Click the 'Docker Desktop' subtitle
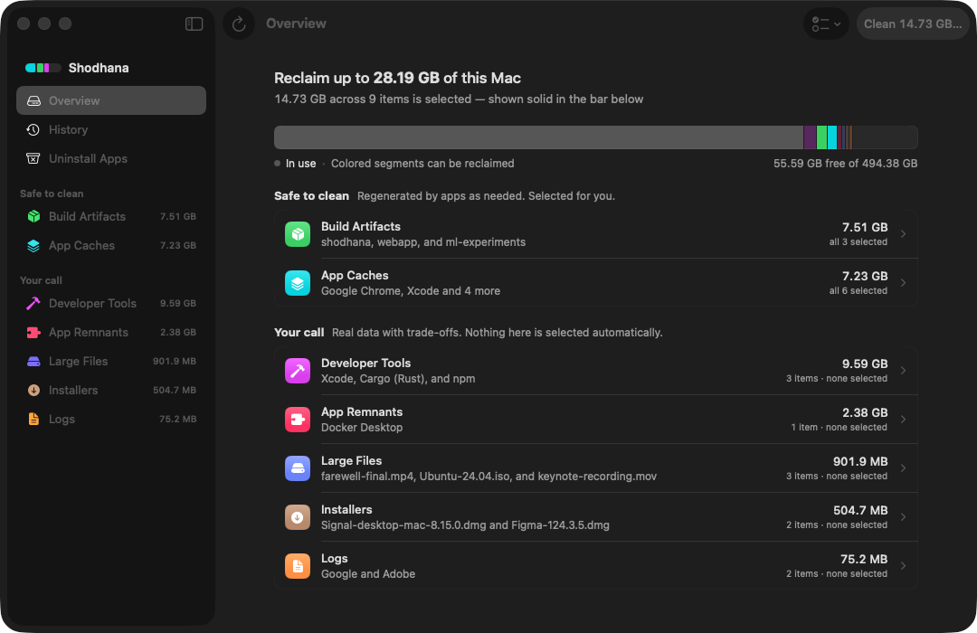The image size is (977, 633). click(x=362, y=428)
